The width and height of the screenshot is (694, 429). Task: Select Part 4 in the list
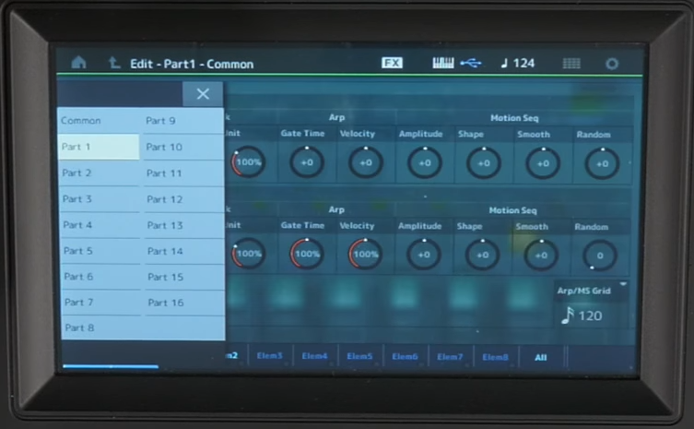100,225
